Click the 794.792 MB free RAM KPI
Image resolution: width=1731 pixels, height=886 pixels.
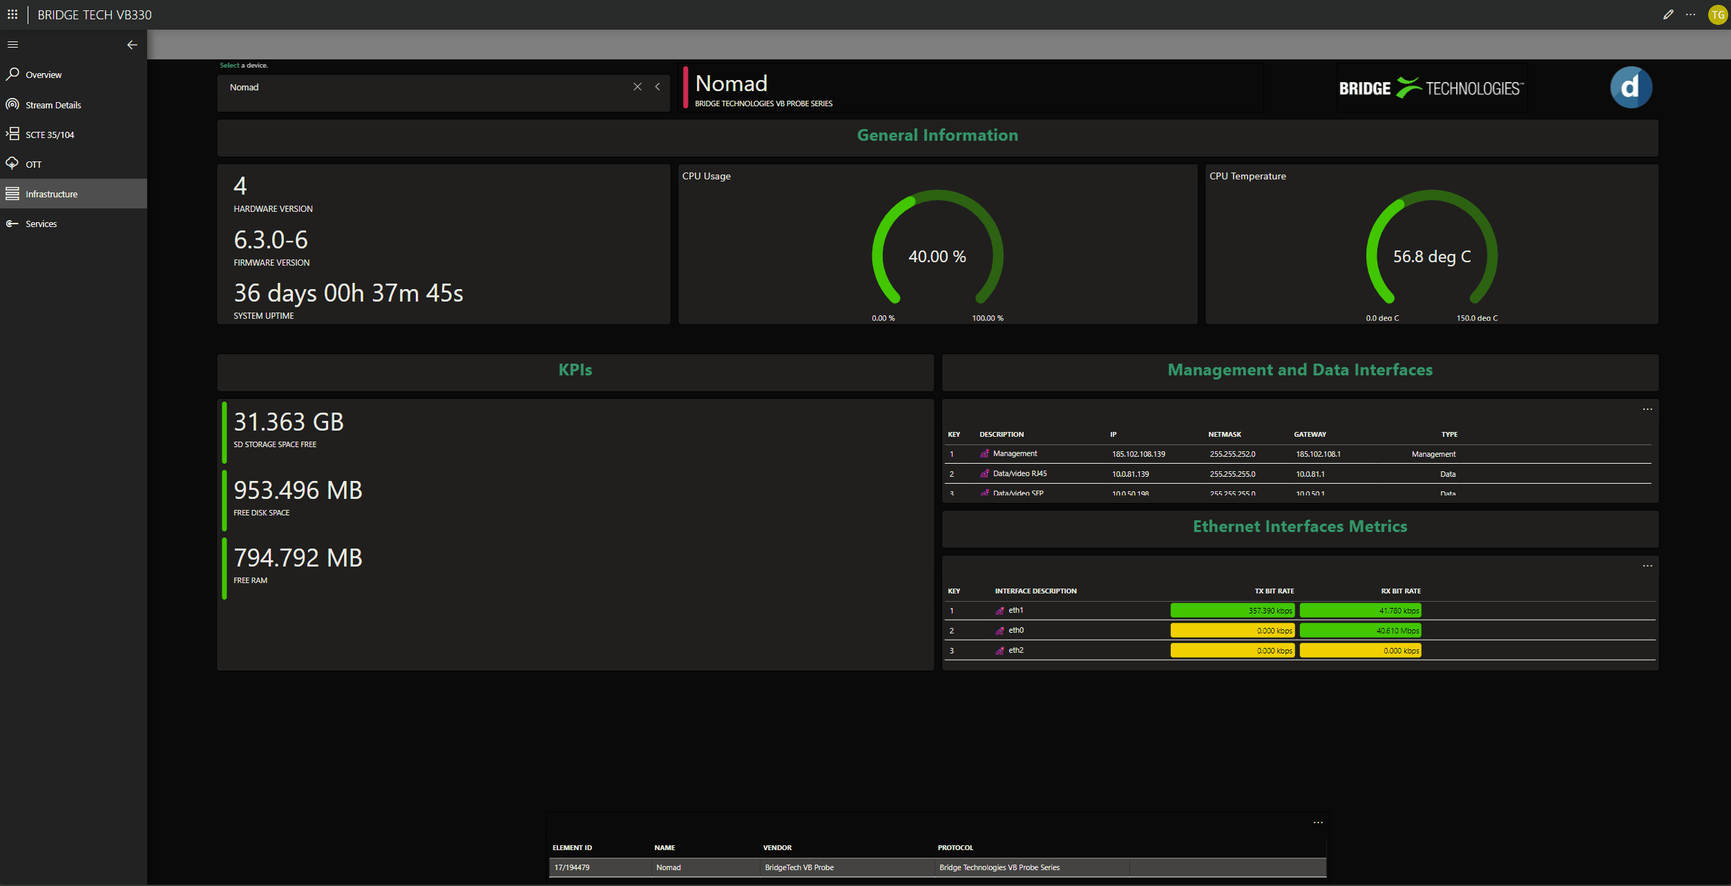298,558
